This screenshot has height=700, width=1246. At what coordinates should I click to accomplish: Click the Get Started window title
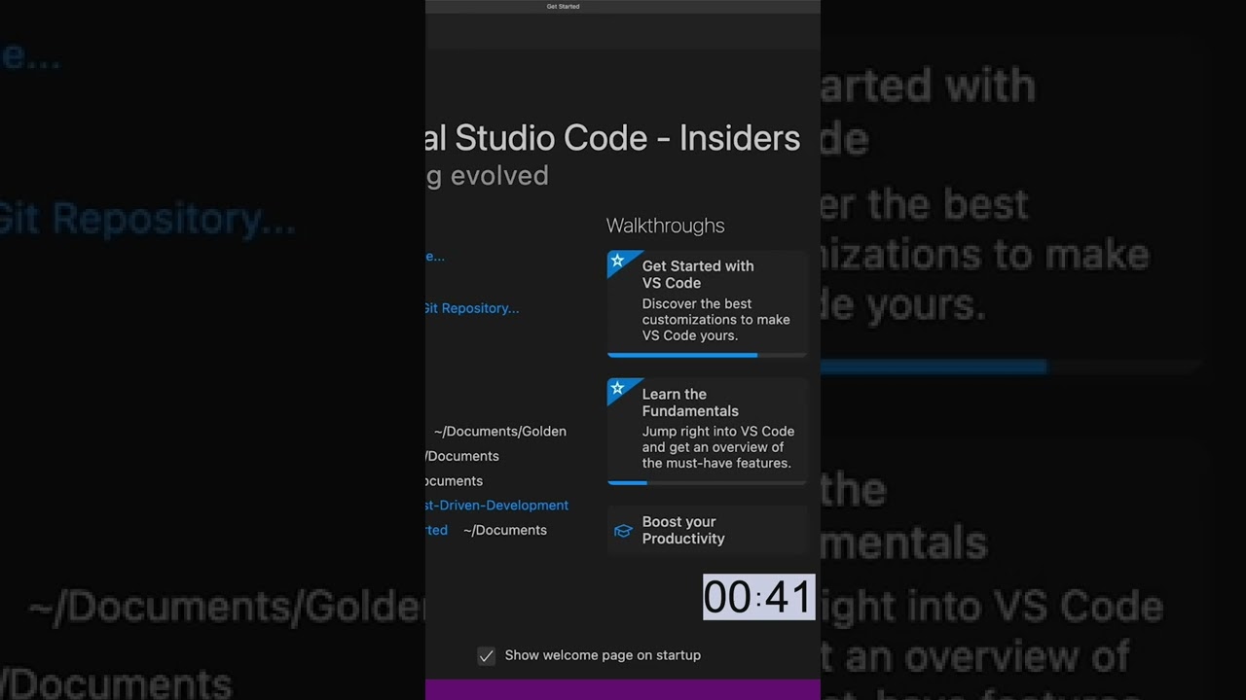point(563,7)
